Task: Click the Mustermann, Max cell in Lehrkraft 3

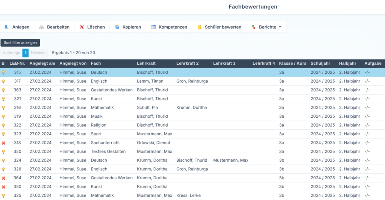Action: (x=231, y=161)
